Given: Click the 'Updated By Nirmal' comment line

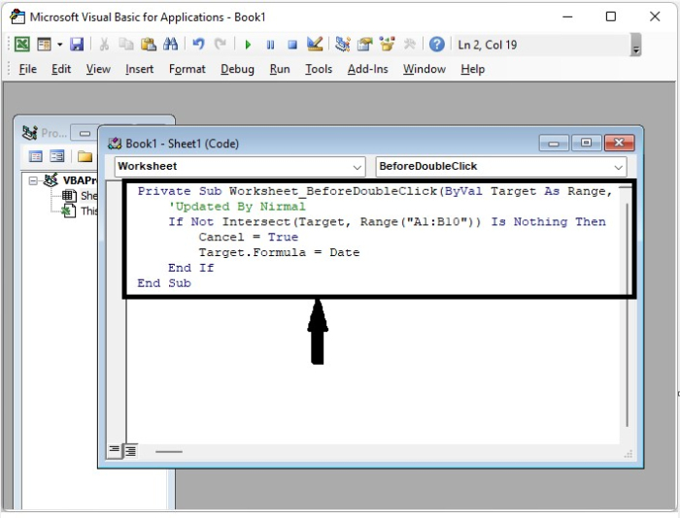Looking at the screenshot, I should [x=237, y=207].
